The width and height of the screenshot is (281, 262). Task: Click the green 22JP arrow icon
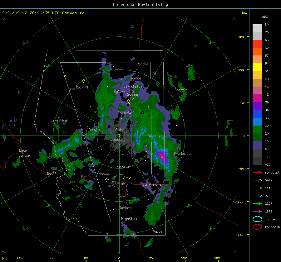pyautogui.click(x=257, y=203)
